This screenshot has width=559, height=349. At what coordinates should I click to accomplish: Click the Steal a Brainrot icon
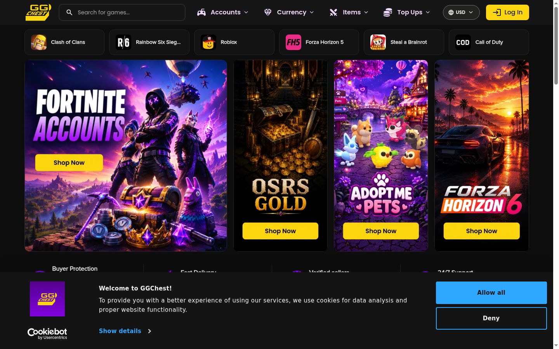coord(378,42)
